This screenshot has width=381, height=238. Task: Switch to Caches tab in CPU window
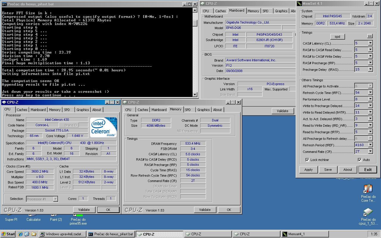pyautogui.click(x=22, y=110)
